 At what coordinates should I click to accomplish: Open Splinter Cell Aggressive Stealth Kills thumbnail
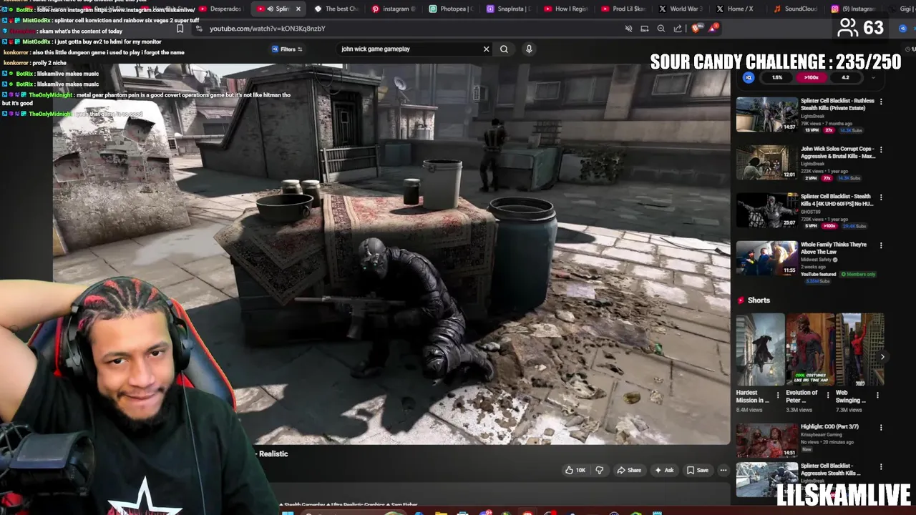pyautogui.click(x=767, y=479)
